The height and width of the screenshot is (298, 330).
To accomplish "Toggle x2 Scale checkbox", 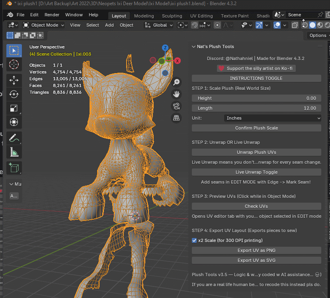I will click(x=194, y=240).
